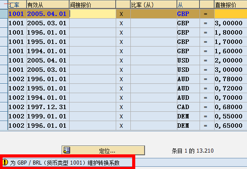Click the 直接报价 column header
The height and width of the screenshot is (169, 247).
(x=231, y=5)
